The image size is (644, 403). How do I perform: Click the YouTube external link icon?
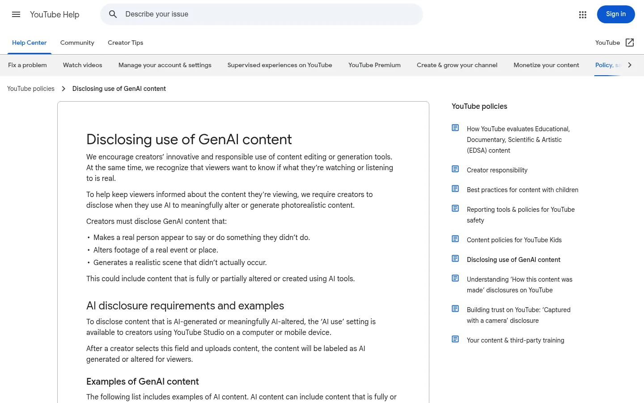630,43
